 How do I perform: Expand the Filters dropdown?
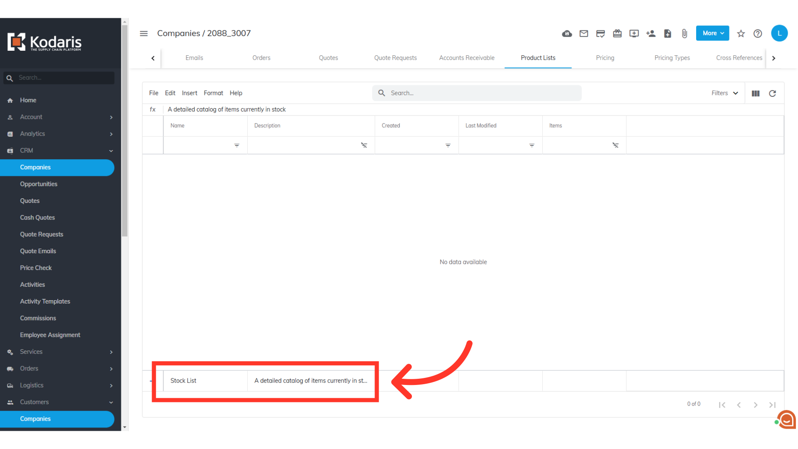pyautogui.click(x=724, y=93)
